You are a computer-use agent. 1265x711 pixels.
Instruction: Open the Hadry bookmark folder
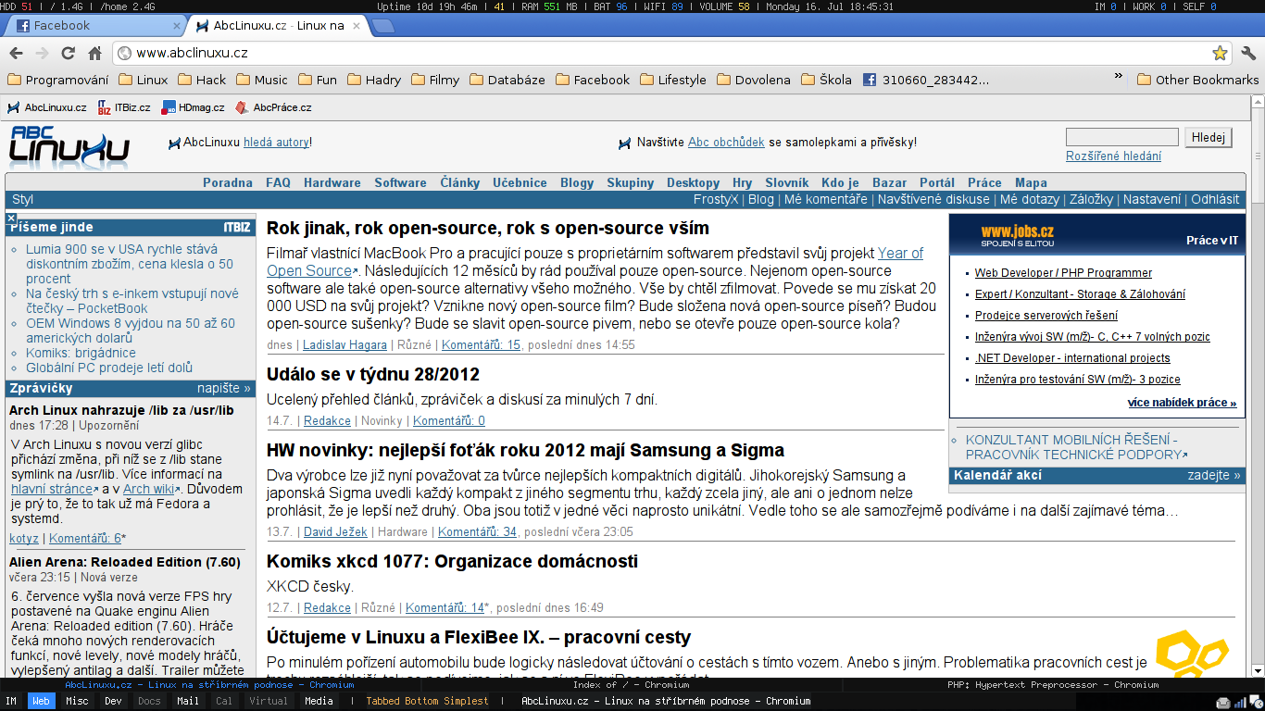pyautogui.click(x=374, y=80)
